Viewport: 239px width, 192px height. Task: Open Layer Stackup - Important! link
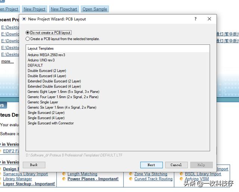pyautogui.click(x=29, y=184)
